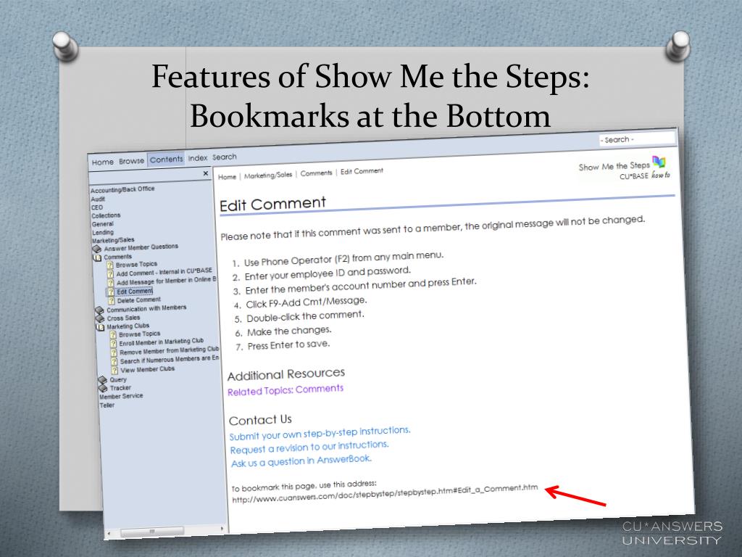Click the Edit Comment breadcrumb text

click(362, 171)
